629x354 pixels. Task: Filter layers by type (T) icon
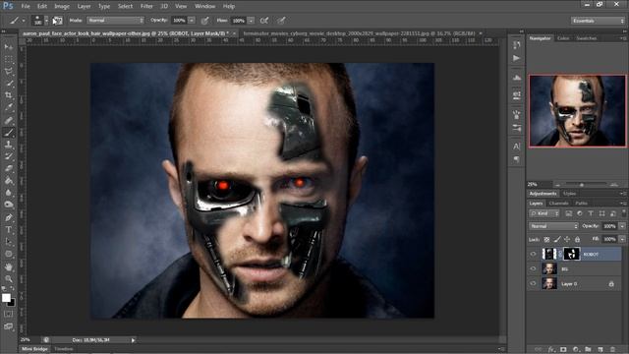click(591, 213)
